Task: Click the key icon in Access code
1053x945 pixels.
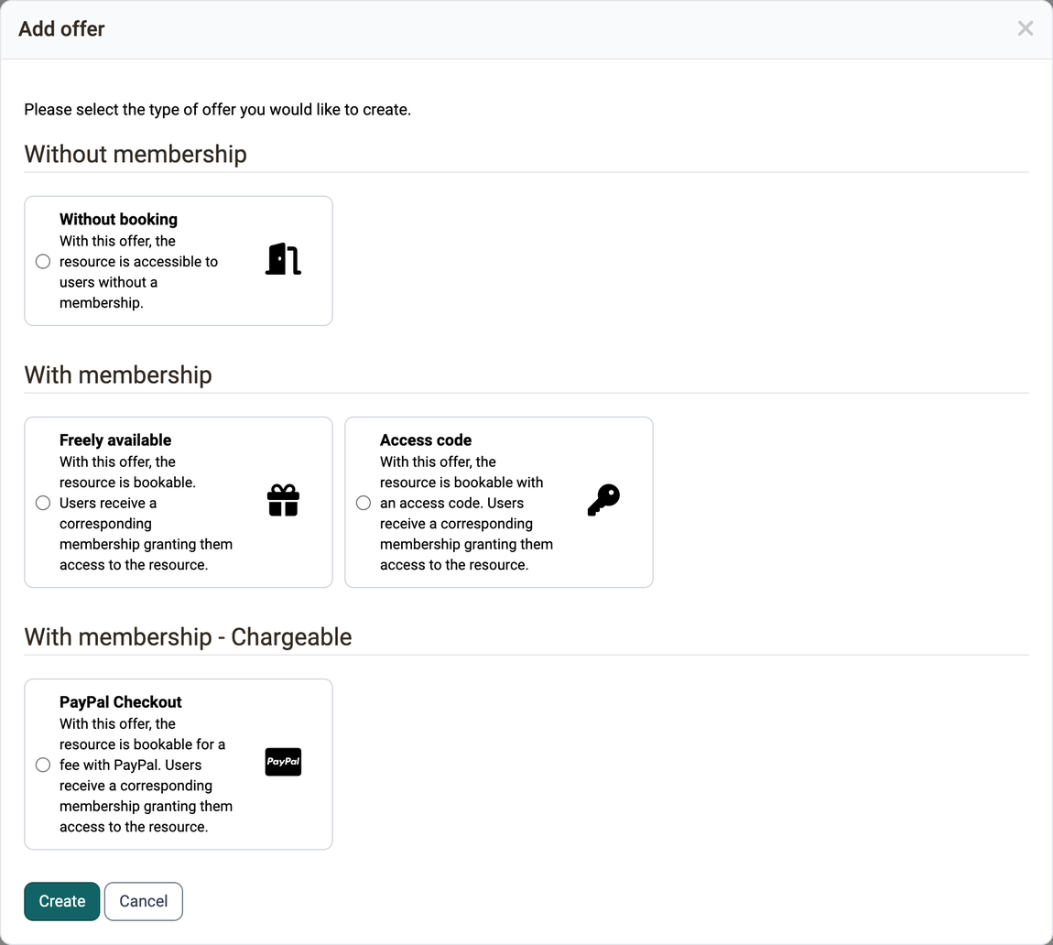Action: pos(603,500)
